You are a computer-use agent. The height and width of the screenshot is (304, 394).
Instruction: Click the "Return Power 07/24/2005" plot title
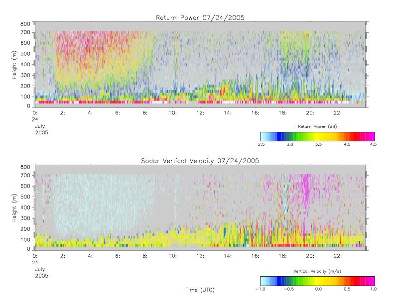[x=200, y=18]
